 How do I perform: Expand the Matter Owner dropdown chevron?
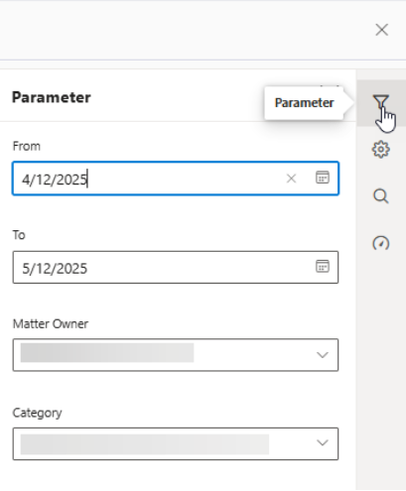[323, 355]
